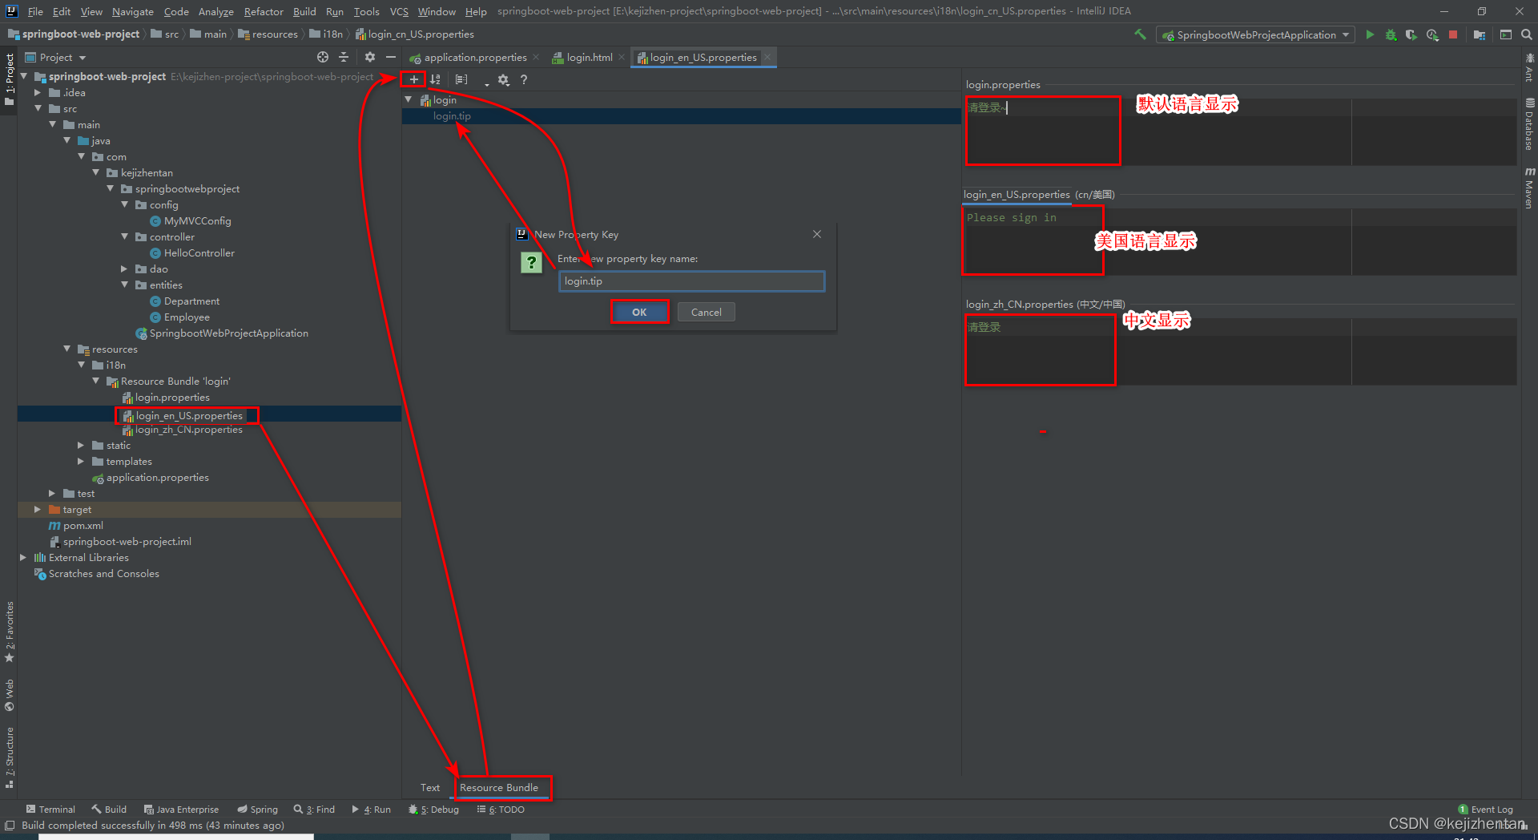This screenshot has width=1538, height=840.
Task: Open the Navigate menu
Action: coord(133,11)
